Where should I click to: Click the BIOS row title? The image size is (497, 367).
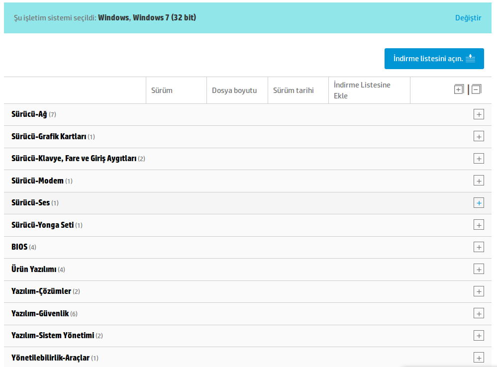pos(19,247)
